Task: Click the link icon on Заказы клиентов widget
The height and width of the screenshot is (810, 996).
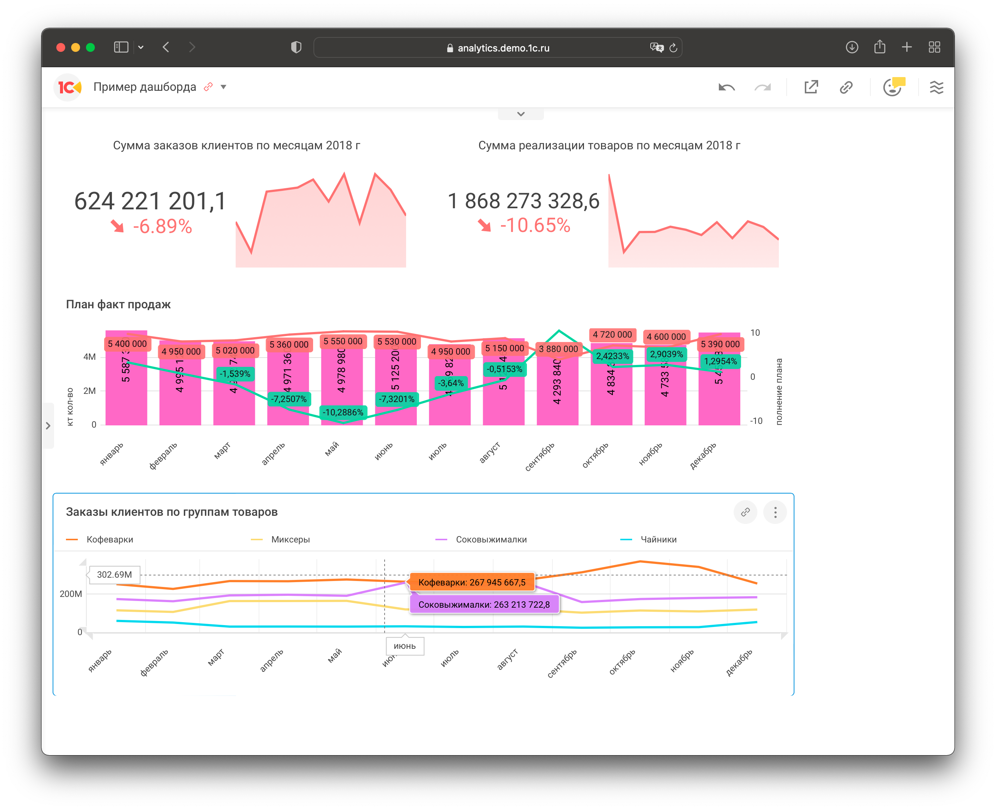Action: tap(745, 512)
